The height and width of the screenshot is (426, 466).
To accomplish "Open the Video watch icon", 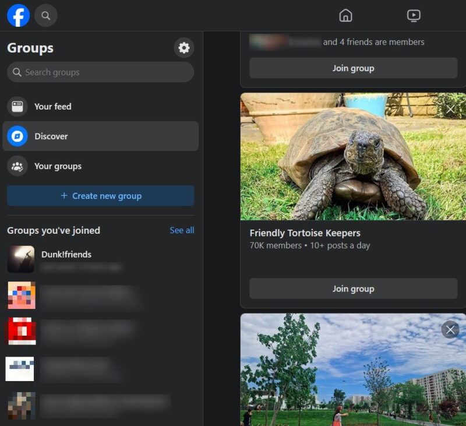I will (x=414, y=16).
